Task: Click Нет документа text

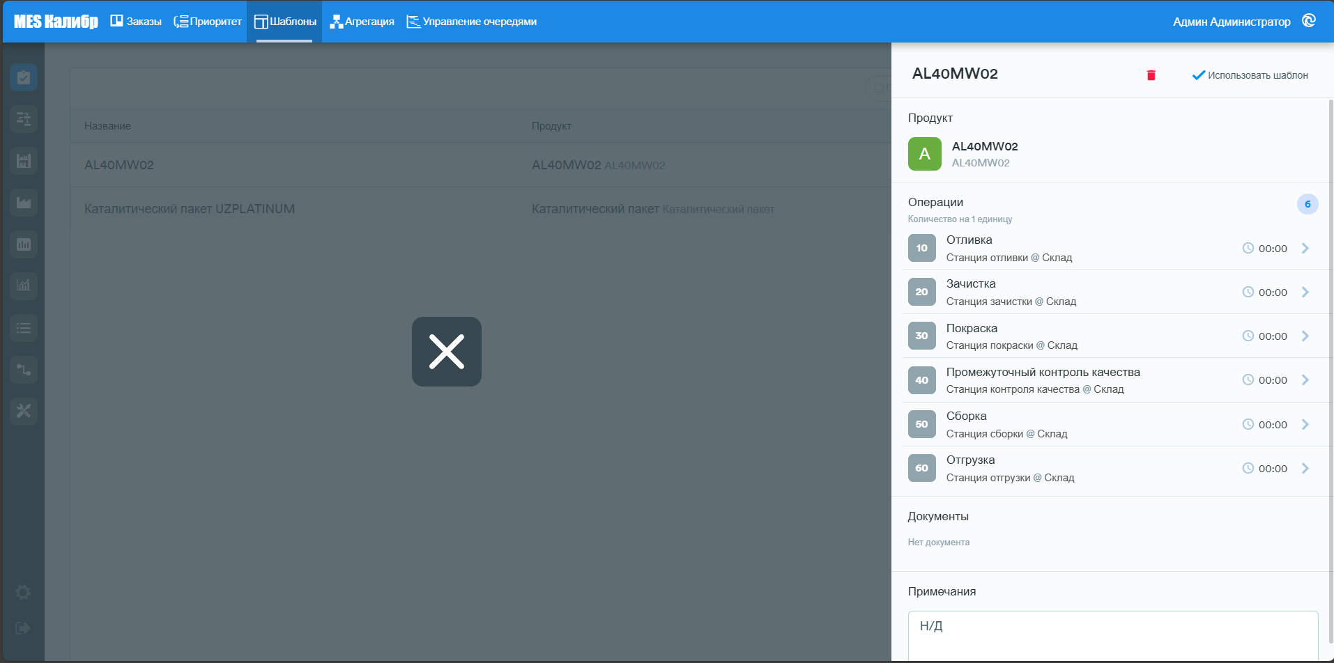Action: 938,542
